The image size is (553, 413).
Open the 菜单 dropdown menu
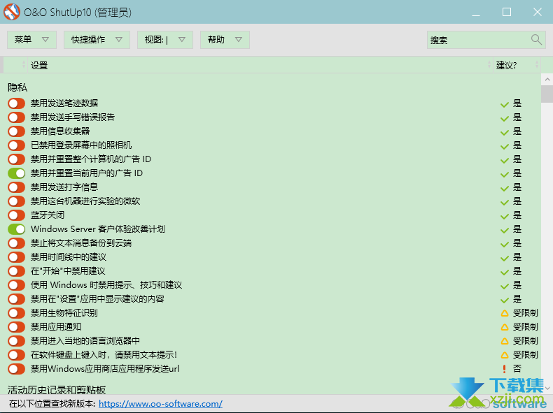(x=31, y=39)
